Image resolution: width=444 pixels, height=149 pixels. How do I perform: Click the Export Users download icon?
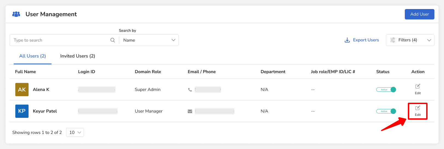point(347,40)
